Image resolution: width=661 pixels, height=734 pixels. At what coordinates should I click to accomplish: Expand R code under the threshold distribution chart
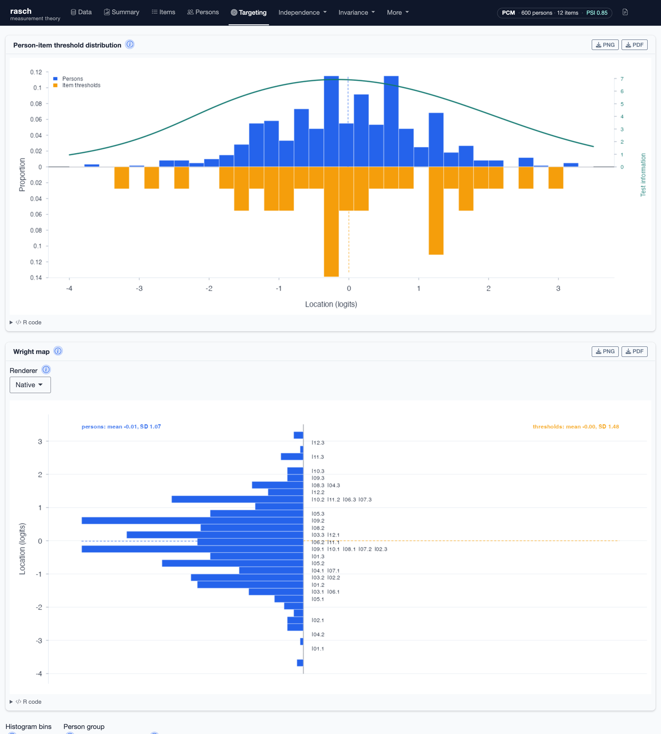(26, 323)
